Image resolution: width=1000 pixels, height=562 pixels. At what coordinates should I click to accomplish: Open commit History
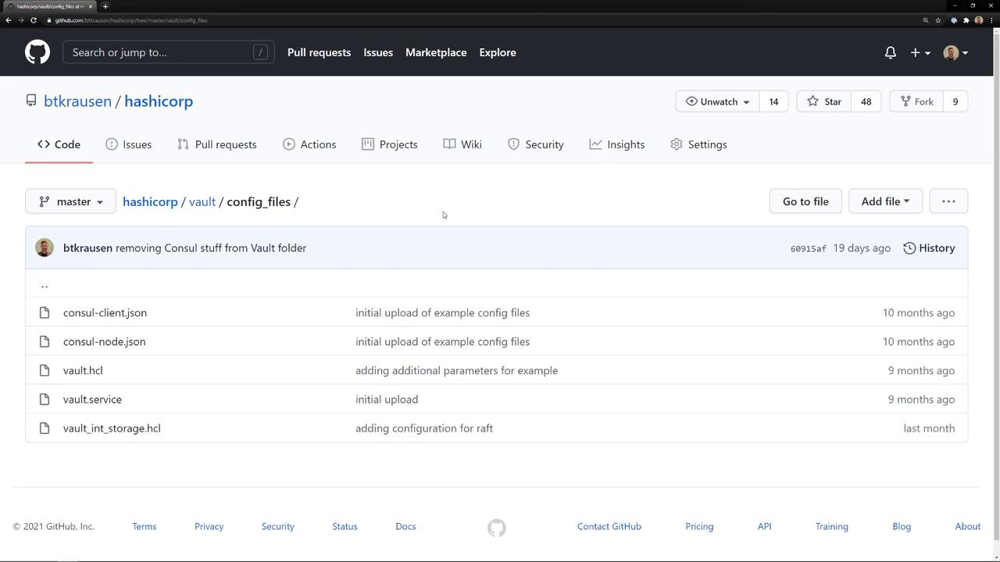tap(929, 248)
